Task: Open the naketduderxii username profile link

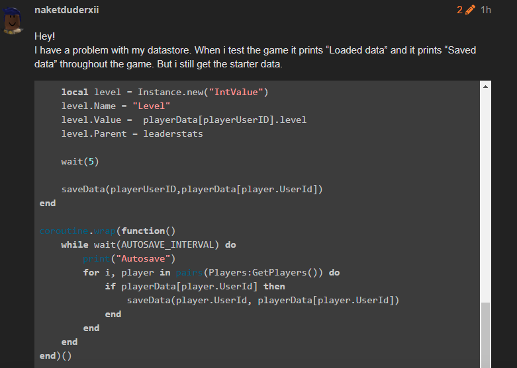Action: [66, 10]
